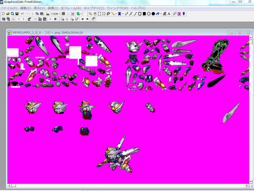The height and width of the screenshot is (191, 254).
Task: Open a file with folder icon
Action: [8, 14]
